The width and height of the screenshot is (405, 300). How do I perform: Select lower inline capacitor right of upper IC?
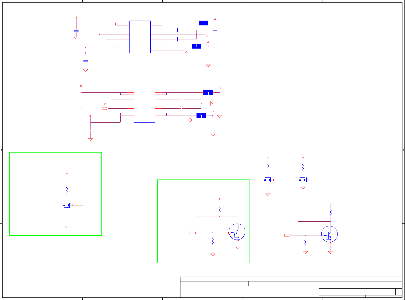coord(177,39)
